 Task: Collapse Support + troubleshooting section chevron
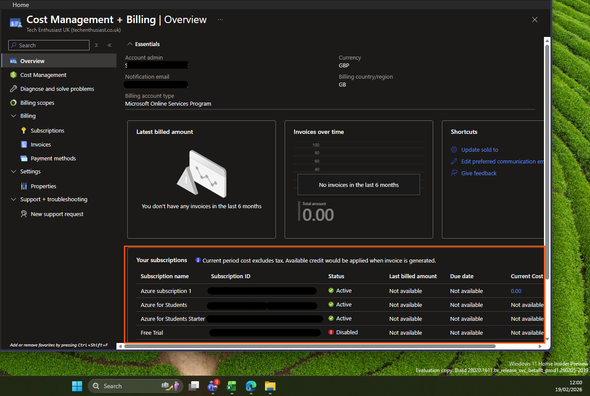[13, 199]
